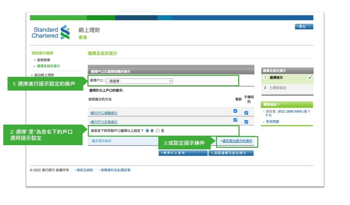Click the arrow icon before 銀行戶口提醒提示
Screen dimensions: 350x205
coord(90,112)
